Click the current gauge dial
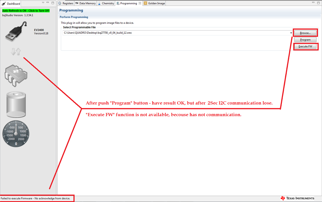Image resolution: width=322 pixels, height=202 pixels. [x=16, y=133]
